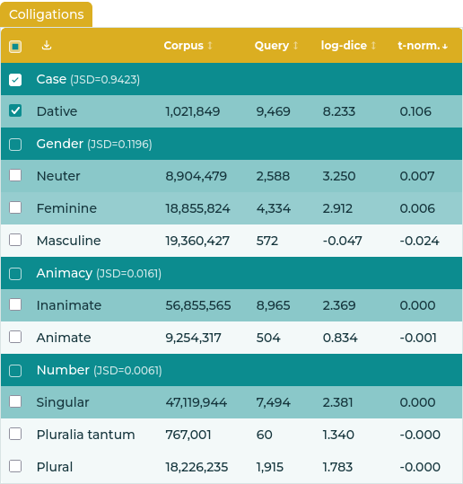Click Dative corpus value 1,021,849

[x=193, y=111]
